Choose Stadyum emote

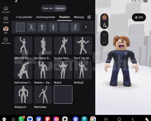click(x=23, y=94)
